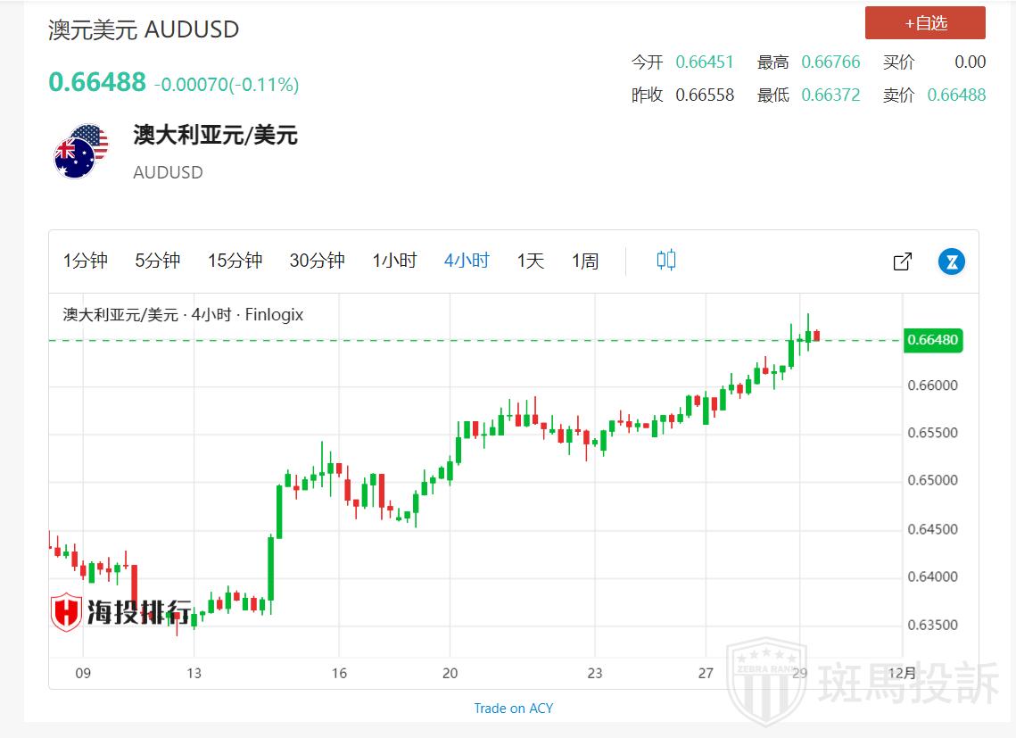Viewport: 1016px width, 738px height.
Task: Open the candlestick chart type icon
Action: coord(666,261)
